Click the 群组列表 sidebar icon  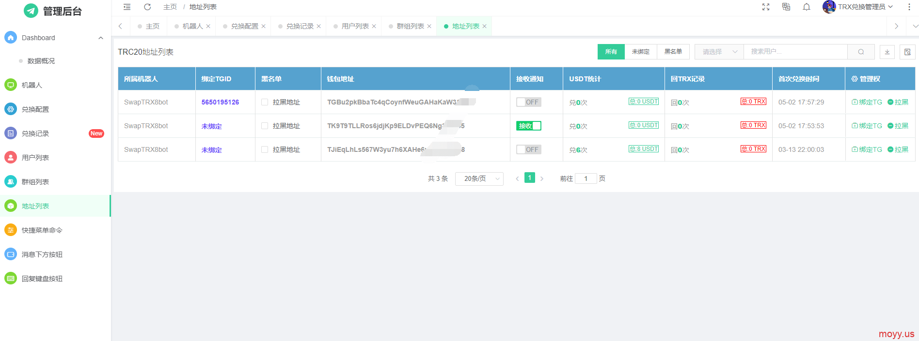point(11,181)
